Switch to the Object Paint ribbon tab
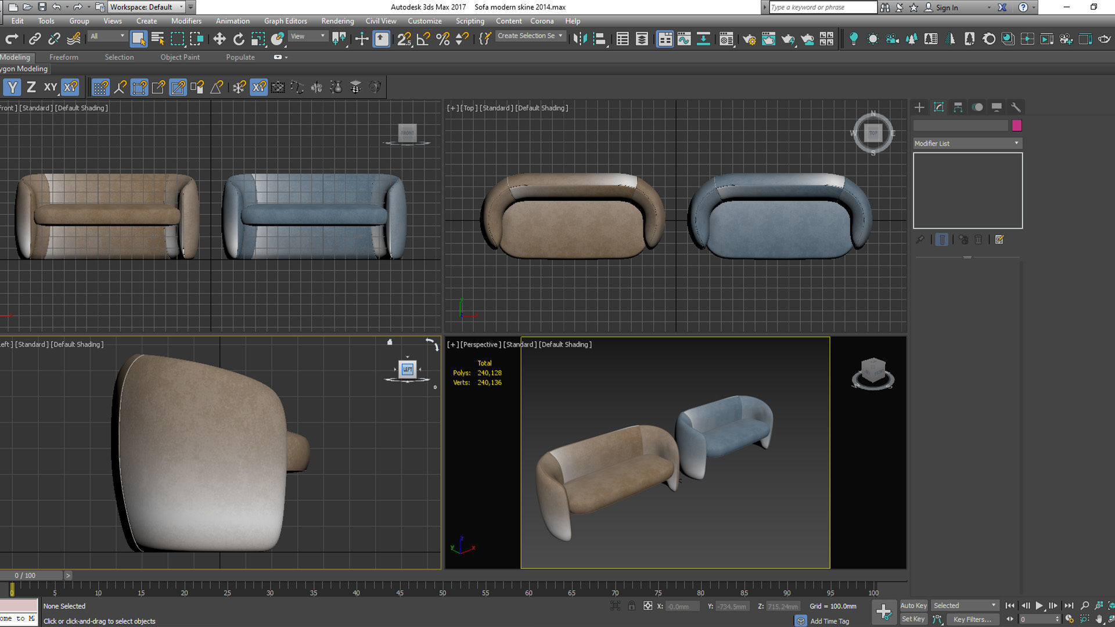This screenshot has width=1115, height=627. pos(179,57)
